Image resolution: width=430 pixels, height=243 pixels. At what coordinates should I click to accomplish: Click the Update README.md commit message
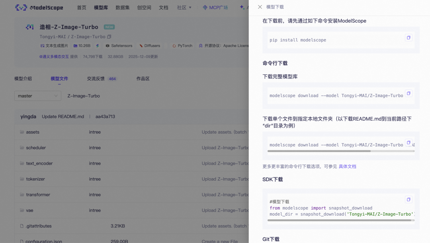pyautogui.click(x=63, y=117)
